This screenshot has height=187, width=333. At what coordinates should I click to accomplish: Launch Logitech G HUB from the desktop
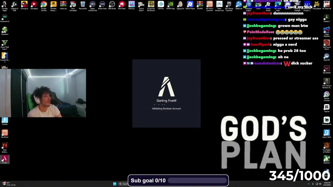[x=14, y=6]
